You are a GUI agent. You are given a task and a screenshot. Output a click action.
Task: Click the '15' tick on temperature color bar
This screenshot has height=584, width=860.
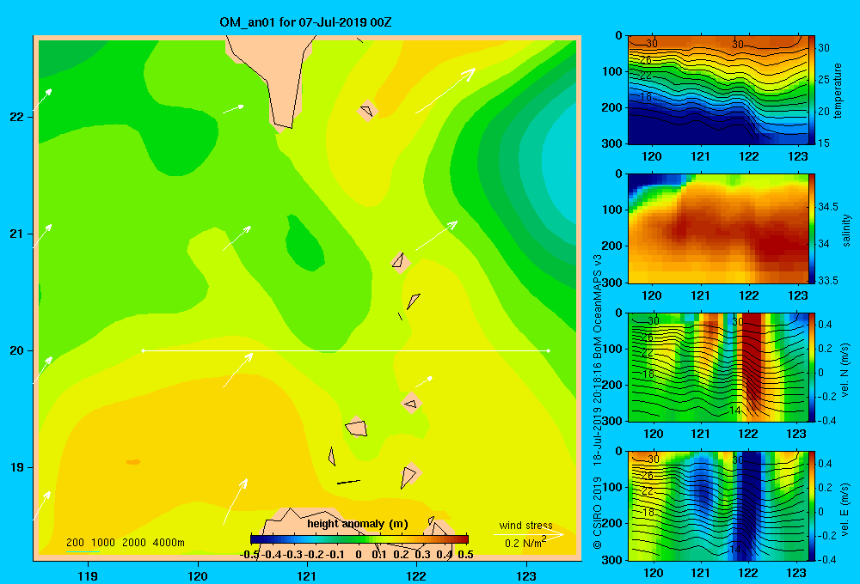(x=825, y=143)
